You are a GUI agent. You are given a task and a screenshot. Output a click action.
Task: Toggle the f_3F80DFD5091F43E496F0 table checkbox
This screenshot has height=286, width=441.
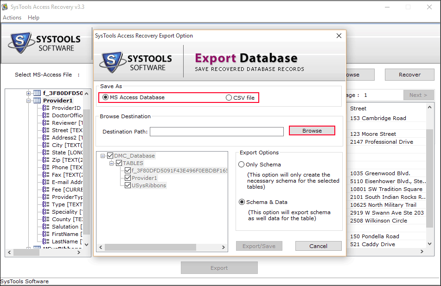coord(128,171)
